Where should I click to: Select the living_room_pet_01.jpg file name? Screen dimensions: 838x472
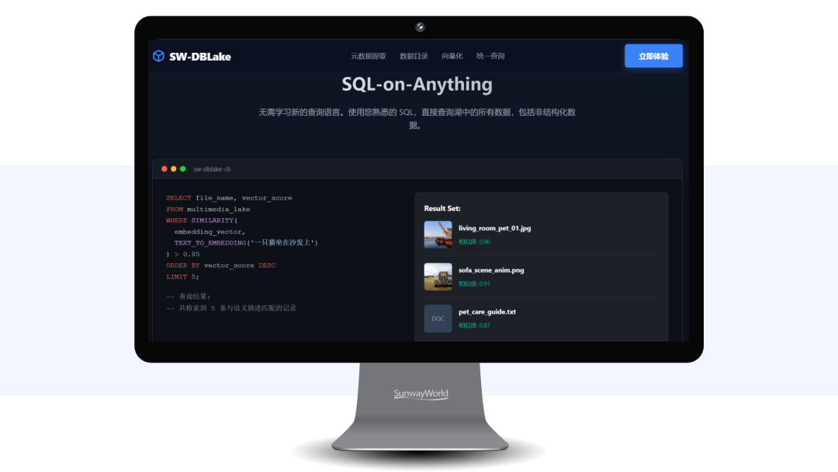(x=494, y=228)
